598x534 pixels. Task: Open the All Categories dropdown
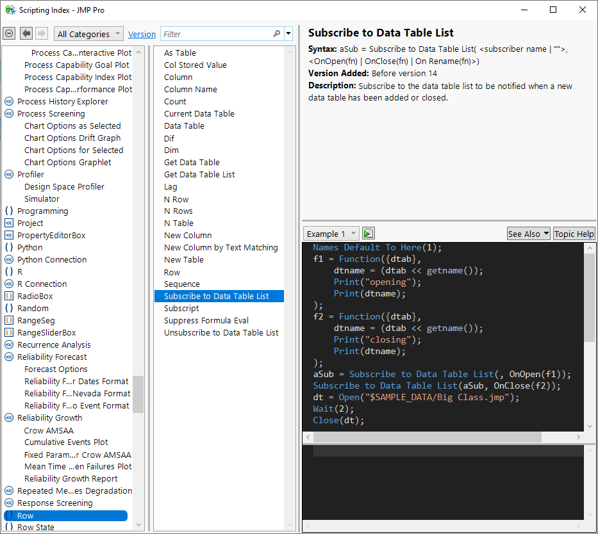coord(89,34)
